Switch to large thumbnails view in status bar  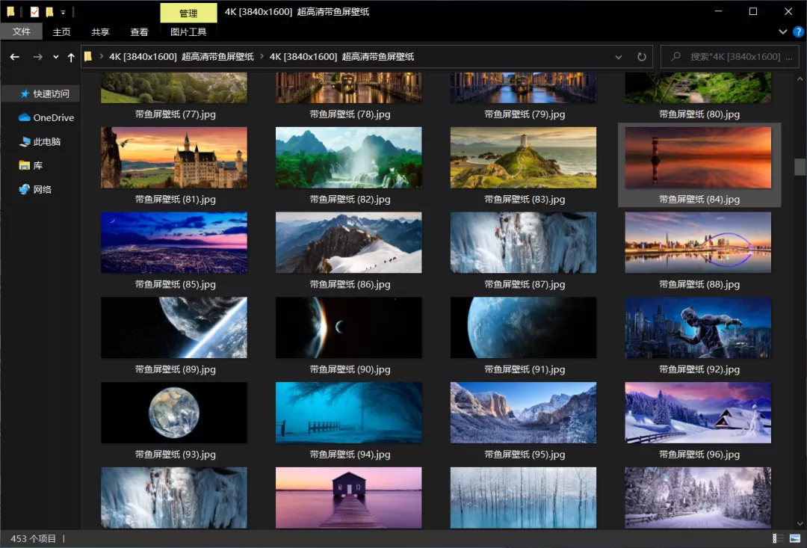[x=794, y=538]
